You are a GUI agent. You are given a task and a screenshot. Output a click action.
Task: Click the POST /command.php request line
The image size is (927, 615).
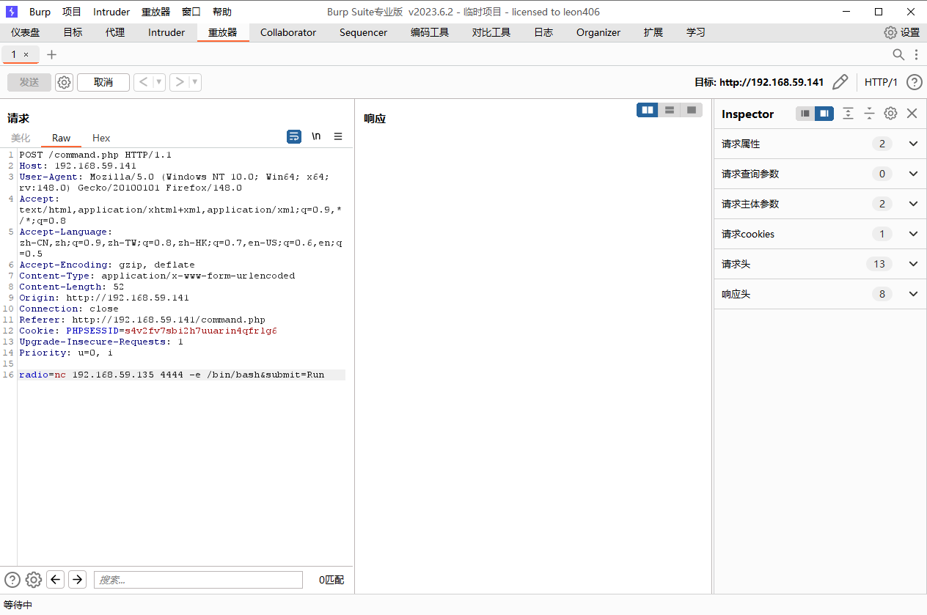[95, 155]
